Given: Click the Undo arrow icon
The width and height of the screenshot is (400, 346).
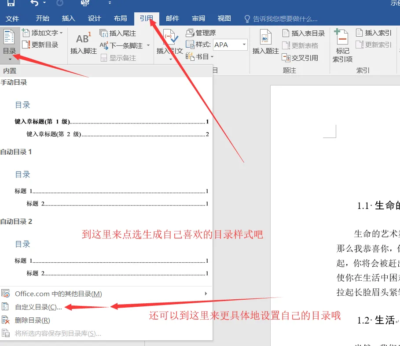Looking at the screenshot, I should pyautogui.click(x=34, y=3).
